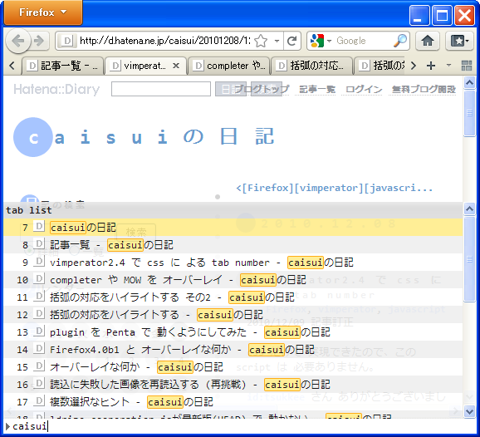Click the tab list scrollbar up arrow

(x=469, y=209)
